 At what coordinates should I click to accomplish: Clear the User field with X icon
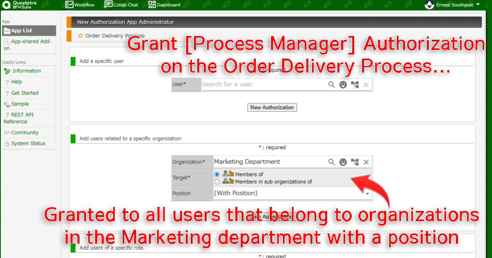click(x=366, y=84)
